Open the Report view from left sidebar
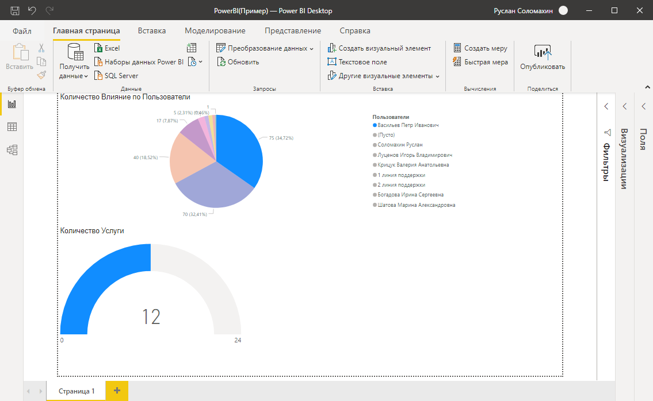This screenshot has width=653, height=401. (12, 104)
